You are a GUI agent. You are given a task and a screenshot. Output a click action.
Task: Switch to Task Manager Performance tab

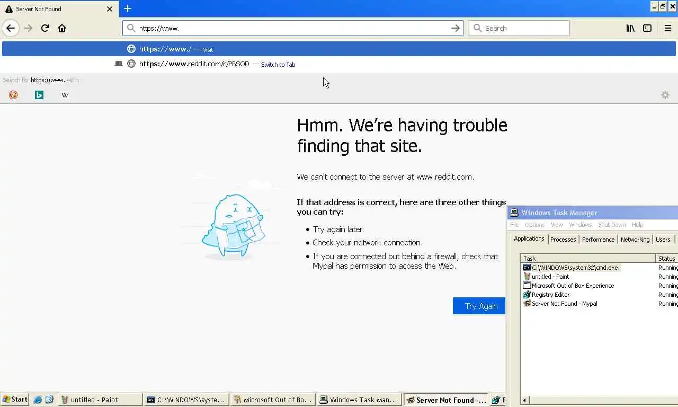pyautogui.click(x=599, y=240)
